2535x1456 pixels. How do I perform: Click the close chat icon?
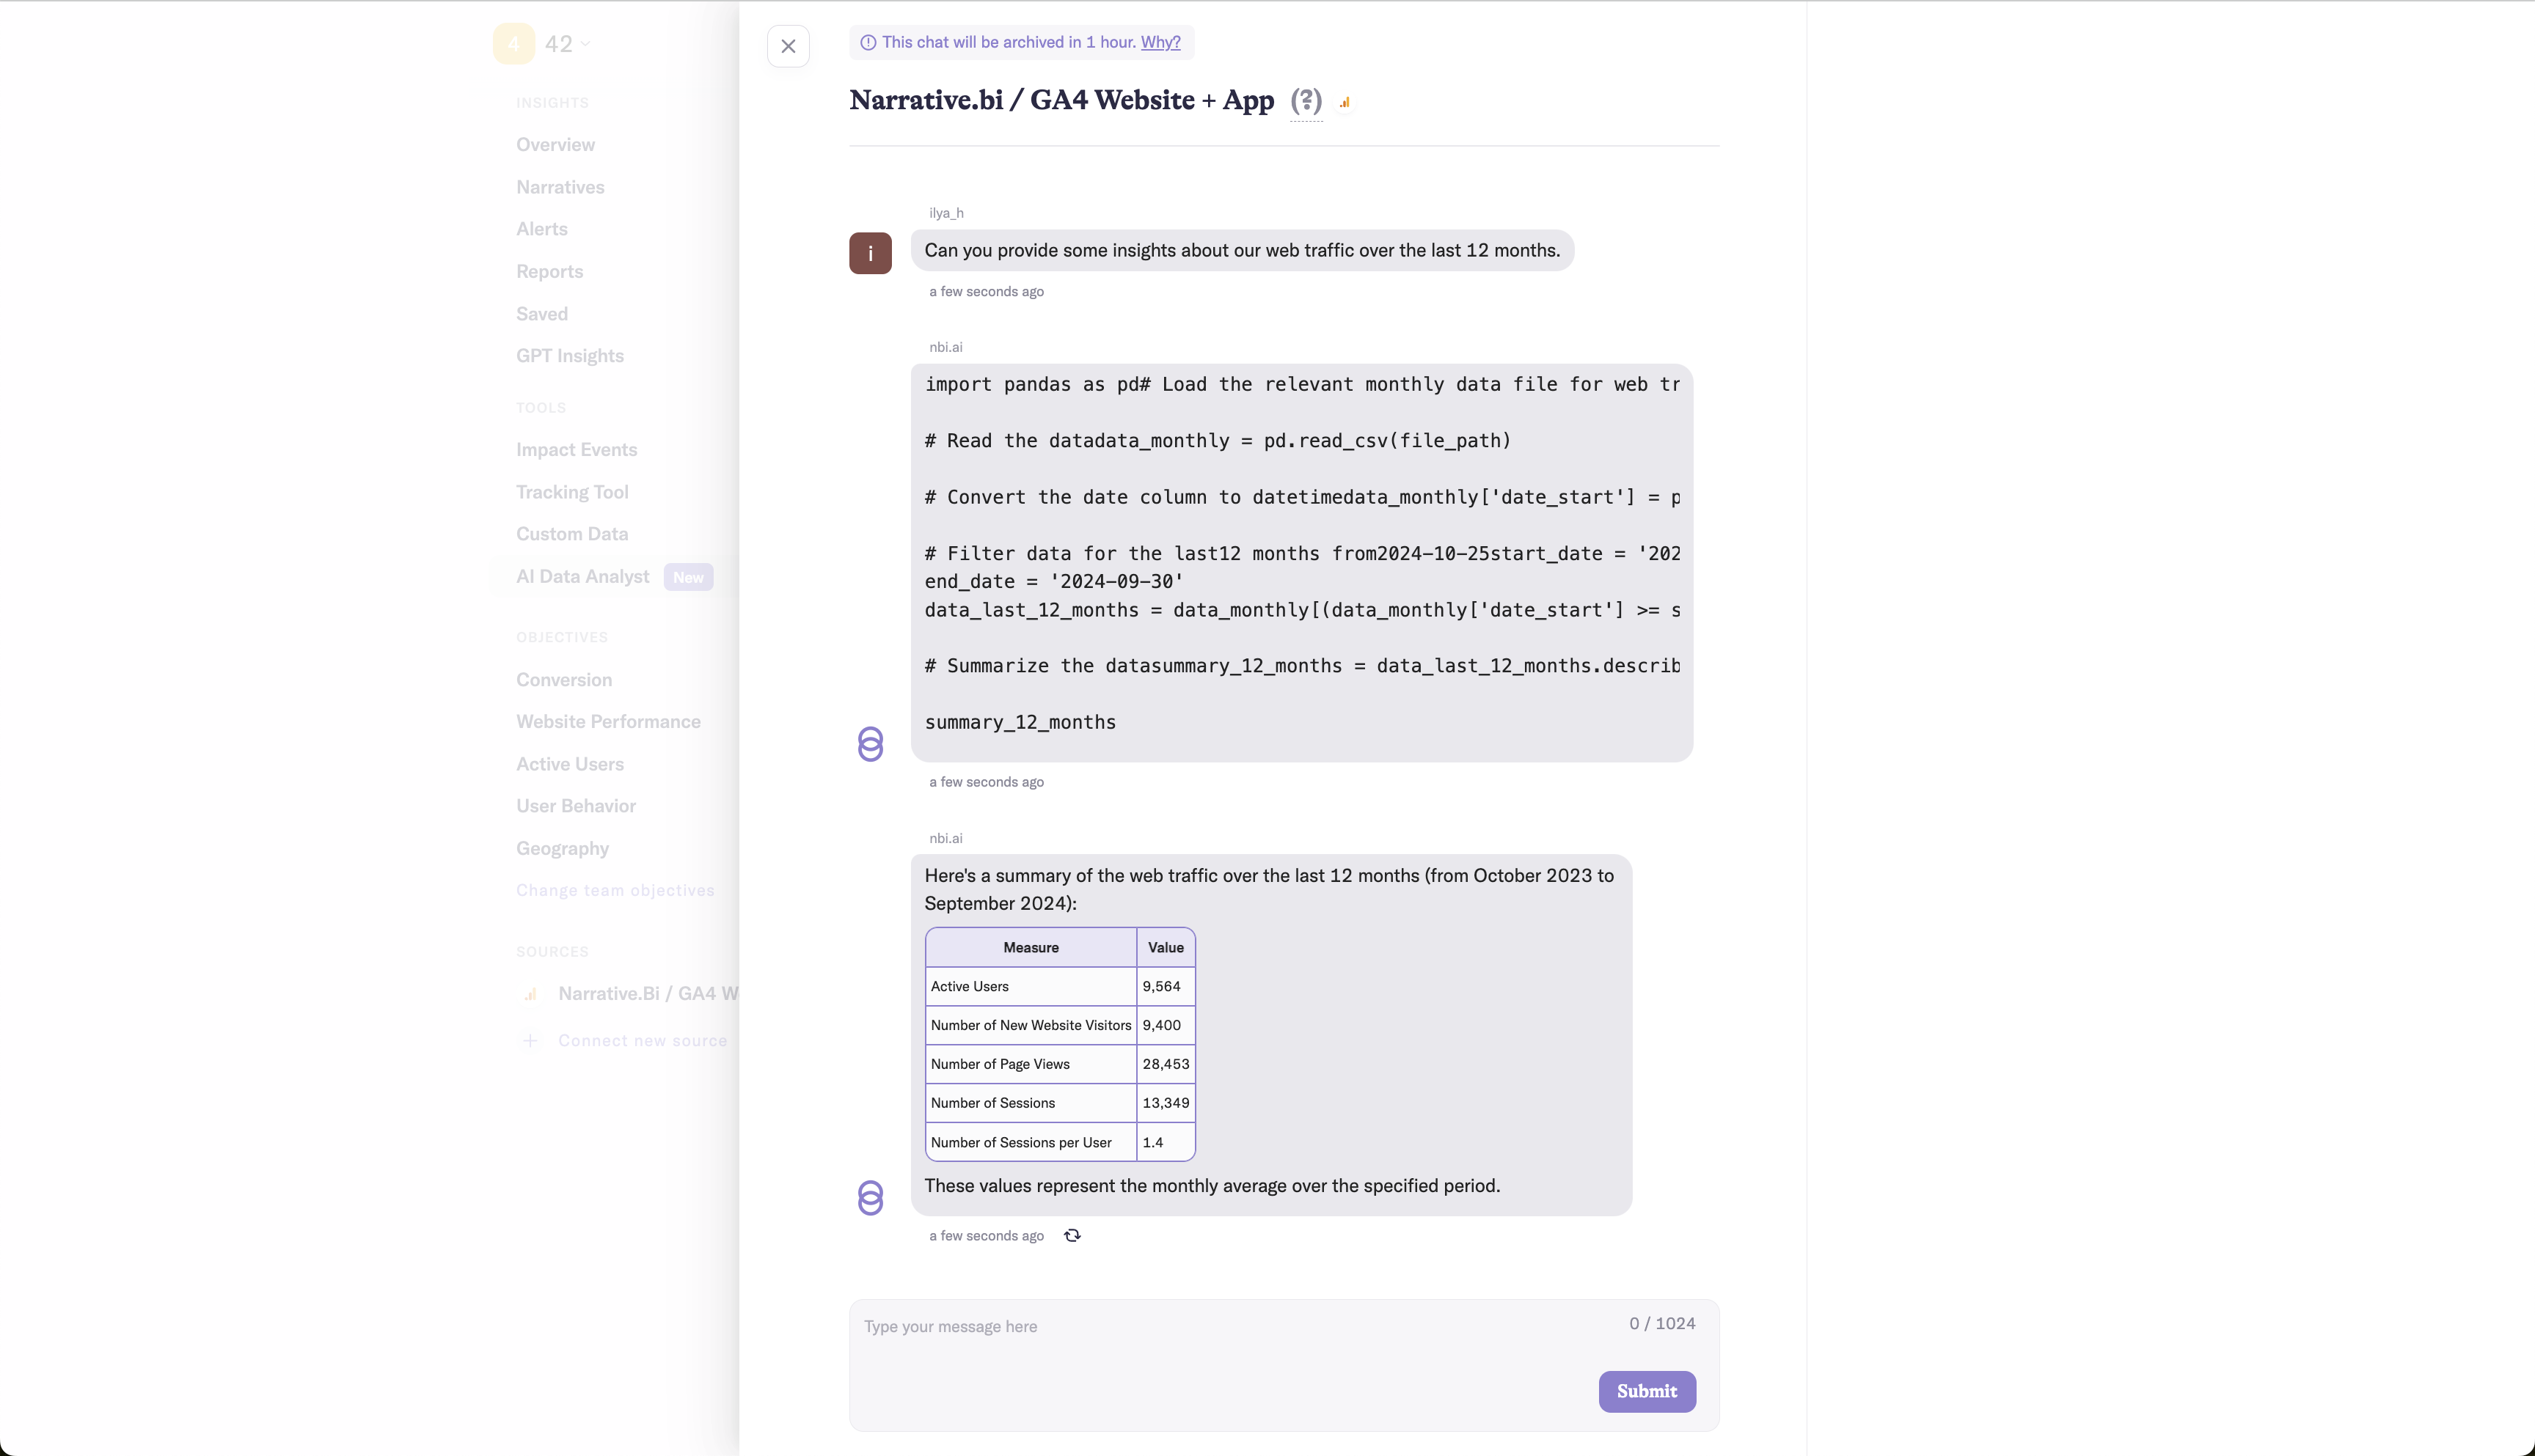tap(789, 45)
